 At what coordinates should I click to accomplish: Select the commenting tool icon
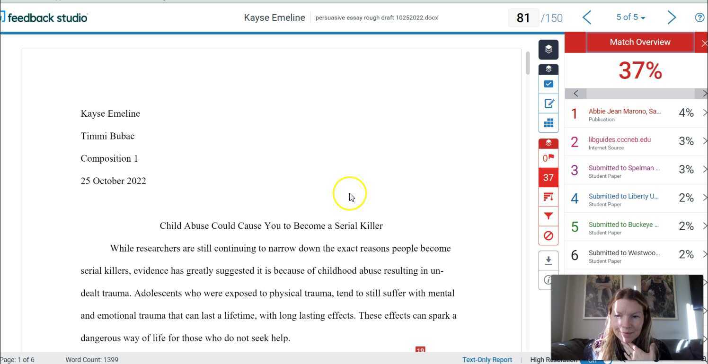[x=548, y=103]
